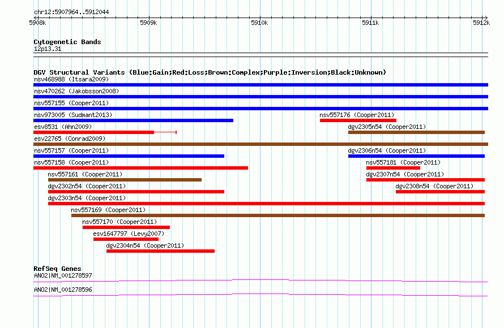Click the nsv468988 (Itsara2009) blue bar
Screen dimensions: 504x328
(x=260, y=85)
